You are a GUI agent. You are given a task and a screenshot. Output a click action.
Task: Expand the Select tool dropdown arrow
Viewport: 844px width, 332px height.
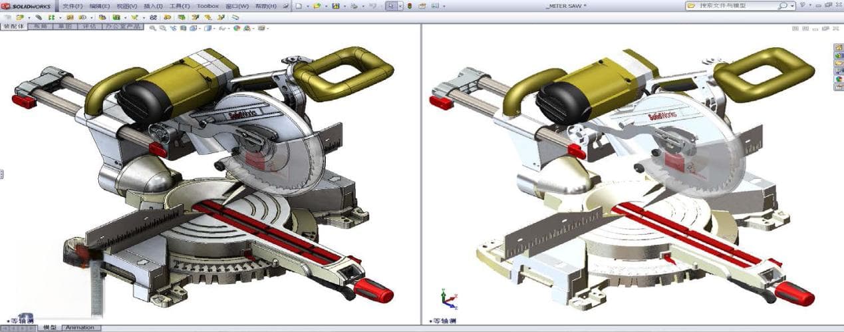pyautogui.click(x=400, y=6)
